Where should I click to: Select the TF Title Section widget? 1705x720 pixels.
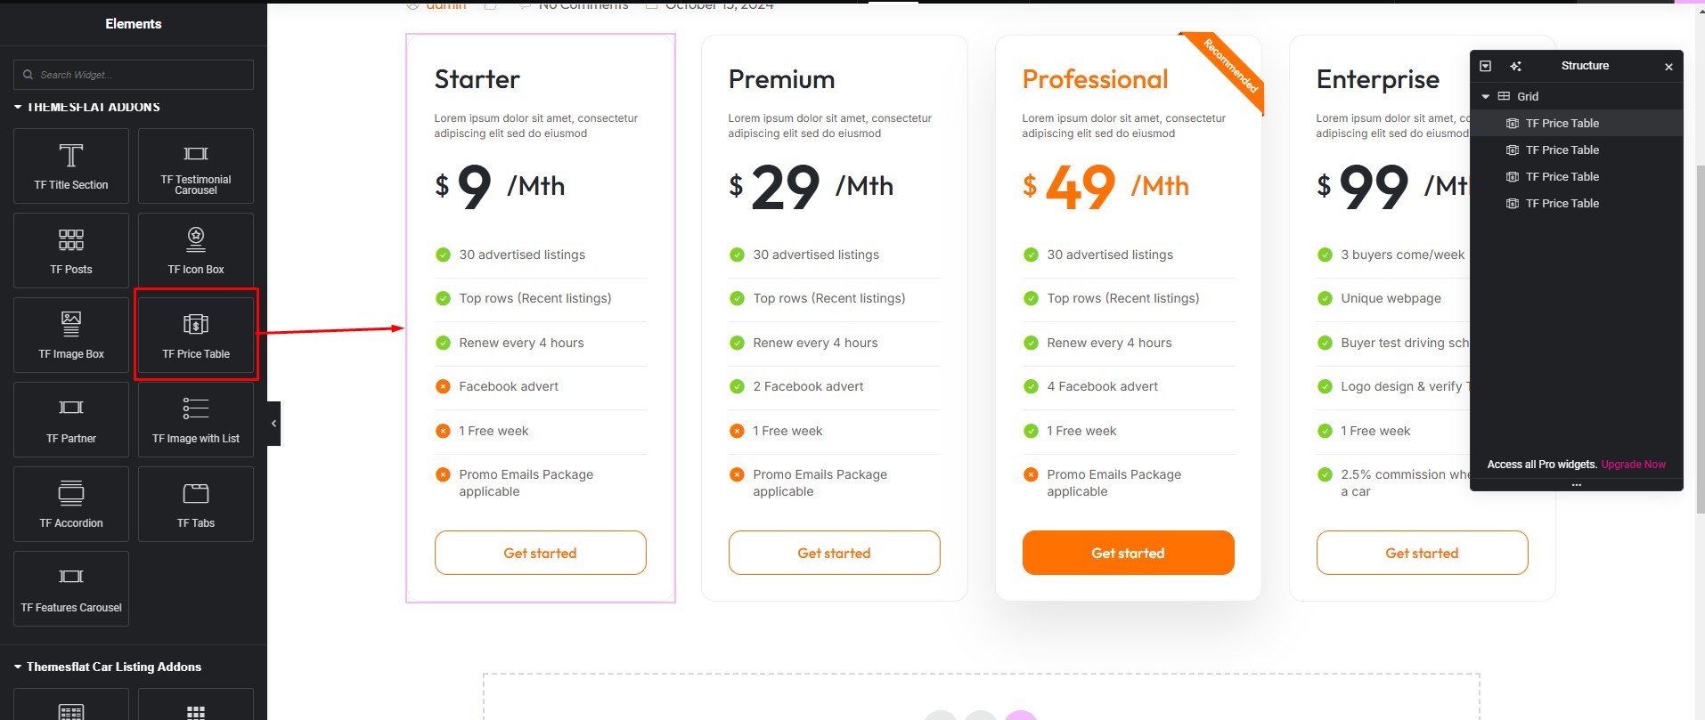[x=71, y=166]
